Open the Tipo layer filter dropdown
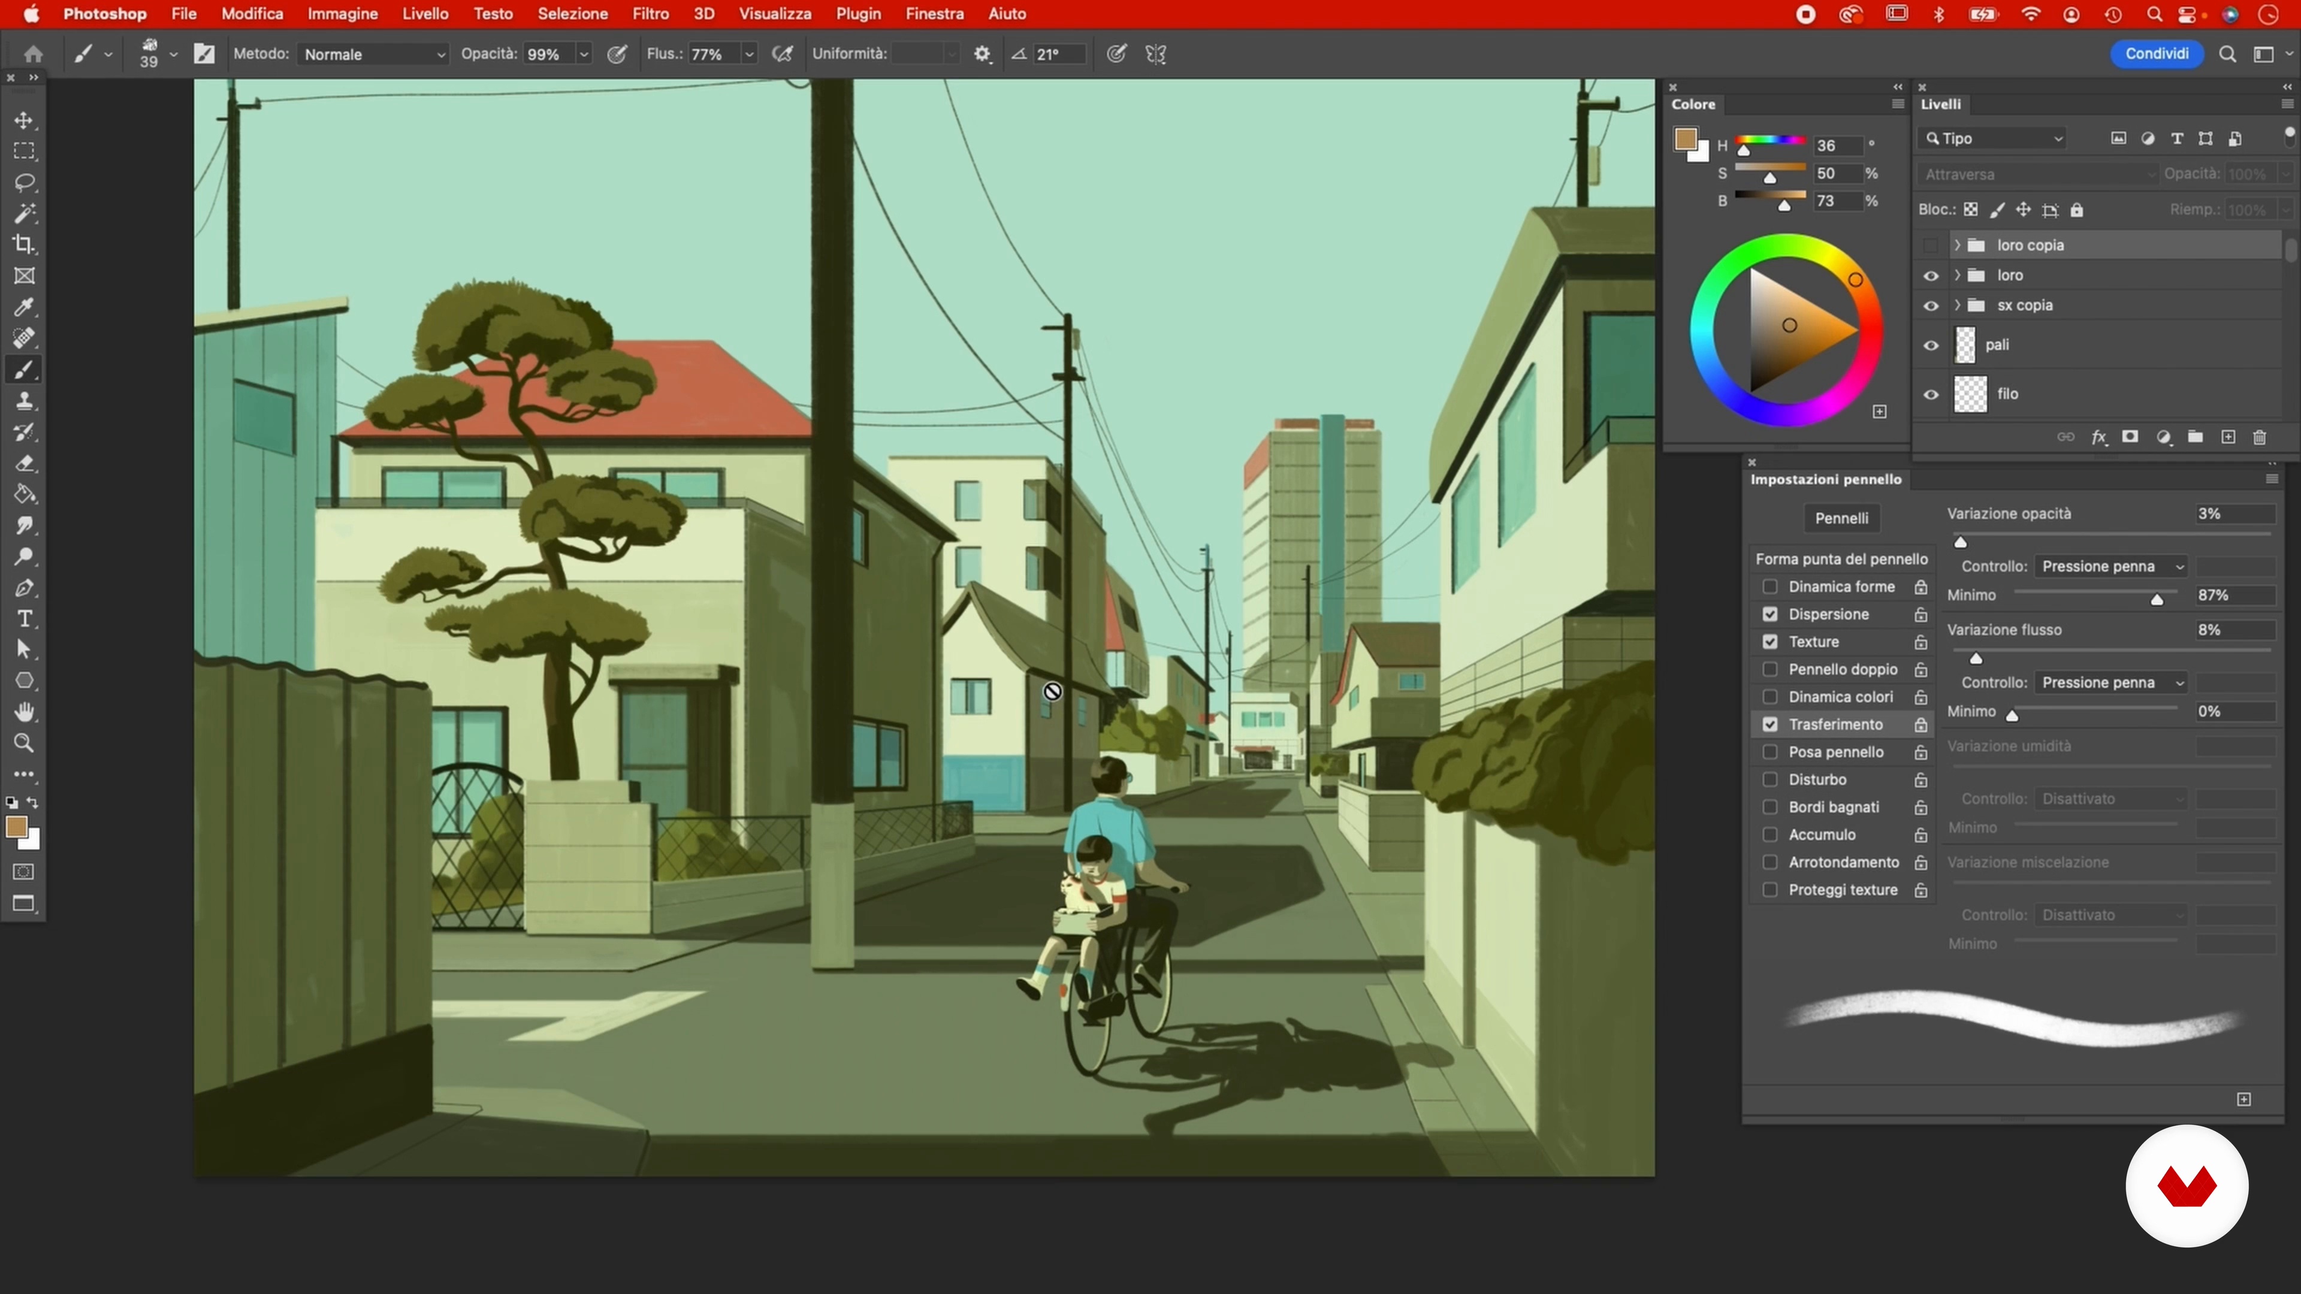2301x1294 pixels. click(1994, 138)
